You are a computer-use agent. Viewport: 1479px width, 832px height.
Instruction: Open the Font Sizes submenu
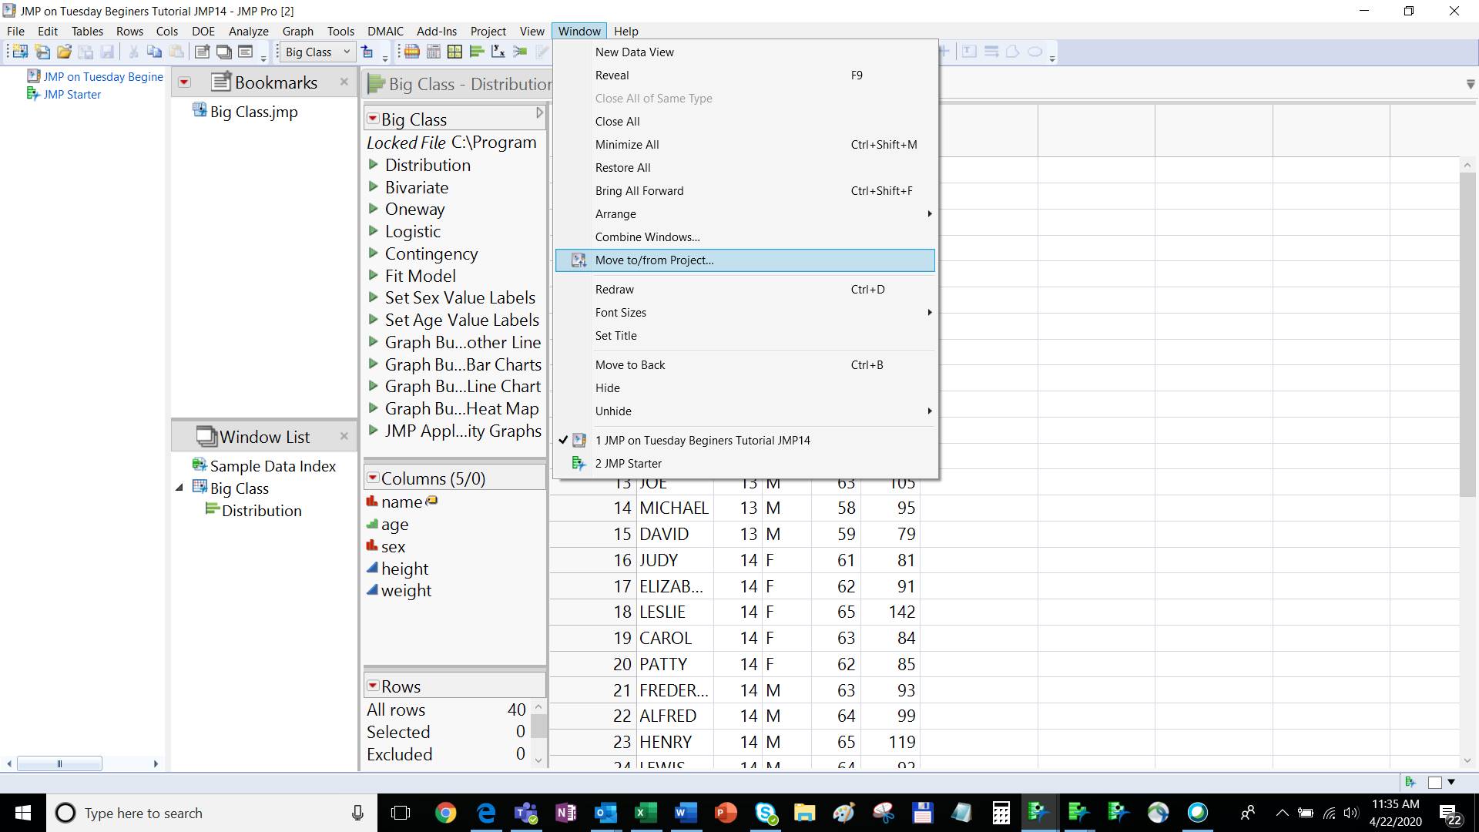pyautogui.click(x=621, y=312)
